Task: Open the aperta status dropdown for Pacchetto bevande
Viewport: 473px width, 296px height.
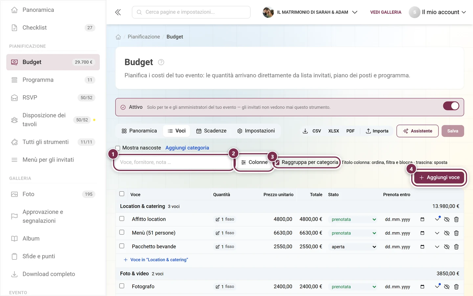Action: pos(353,247)
